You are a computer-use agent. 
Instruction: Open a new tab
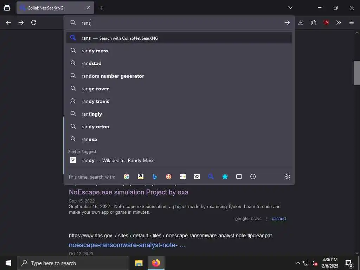click(102, 8)
